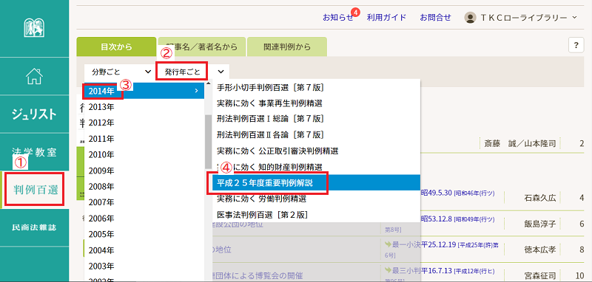The width and height of the screenshot is (592, 282).
Task: Click the library logo at sidebar top
Action: (x=34, y=27)
